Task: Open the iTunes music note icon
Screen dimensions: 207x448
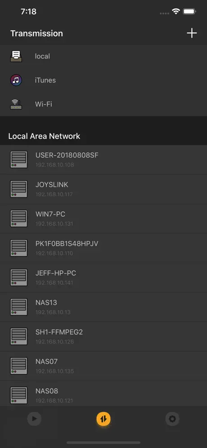Action: tap(16, 80)
